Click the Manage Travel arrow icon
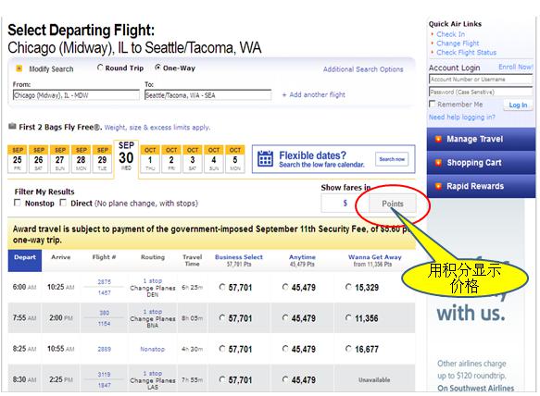This screenshot has width=540, height=396. click(438, 139)
